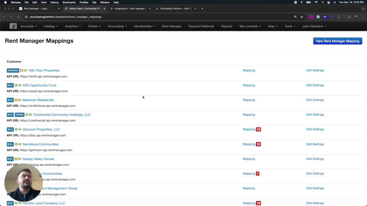This screenshot has height=206, width=367.
Task: Click the orange pause icon beside 10th Floor Properties
Action: coord(22,70)
